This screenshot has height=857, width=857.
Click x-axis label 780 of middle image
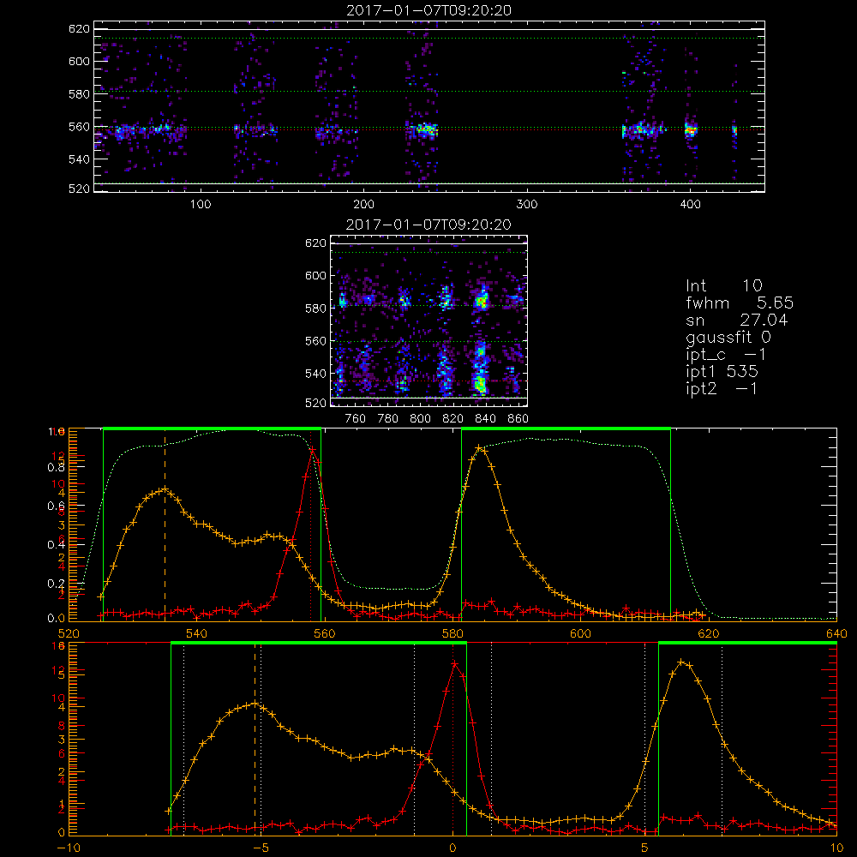[388, 419]
